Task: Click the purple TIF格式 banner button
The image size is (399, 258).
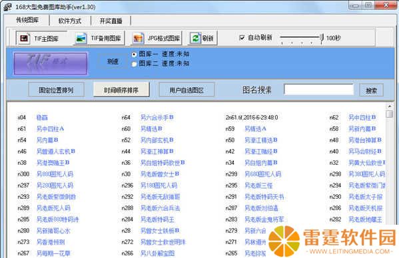Action: pyautogui.click(x=51, y=63)
